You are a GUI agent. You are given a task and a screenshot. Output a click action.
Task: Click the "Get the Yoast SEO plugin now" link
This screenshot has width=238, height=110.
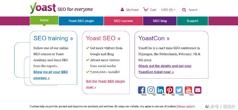(x=105, y=84)
